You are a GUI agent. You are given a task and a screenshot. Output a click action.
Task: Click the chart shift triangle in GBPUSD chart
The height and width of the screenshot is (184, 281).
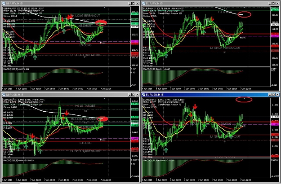(105, 99)
